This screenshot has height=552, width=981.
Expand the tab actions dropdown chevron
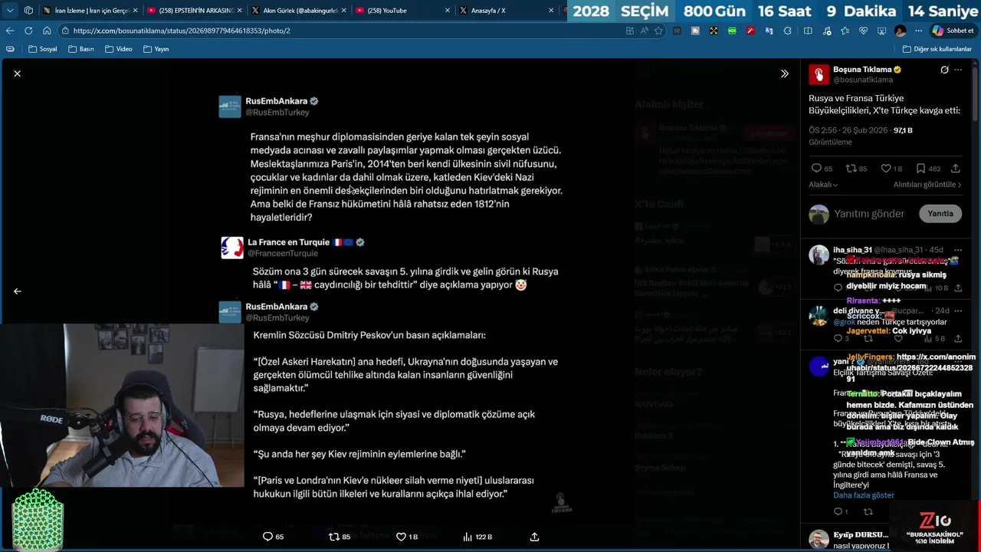(10, 11)
